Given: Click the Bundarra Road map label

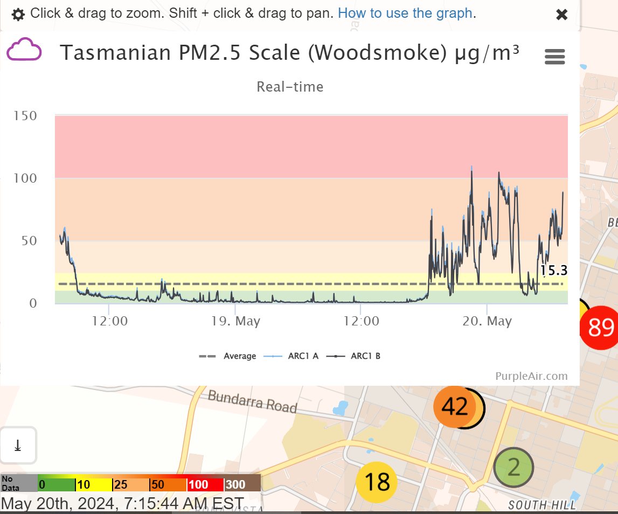Looking at the screenshot, I should click(x=252, y=402).
